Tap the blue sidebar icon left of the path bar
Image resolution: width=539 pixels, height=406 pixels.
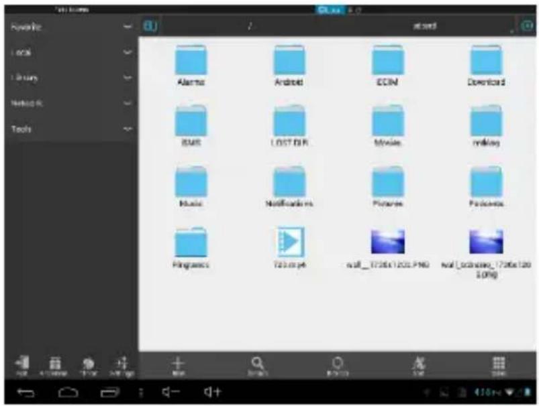(150, 25)
